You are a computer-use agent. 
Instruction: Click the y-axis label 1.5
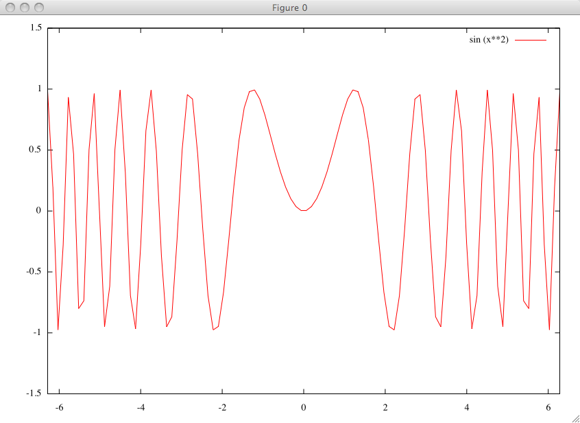(x=36, y=28)
